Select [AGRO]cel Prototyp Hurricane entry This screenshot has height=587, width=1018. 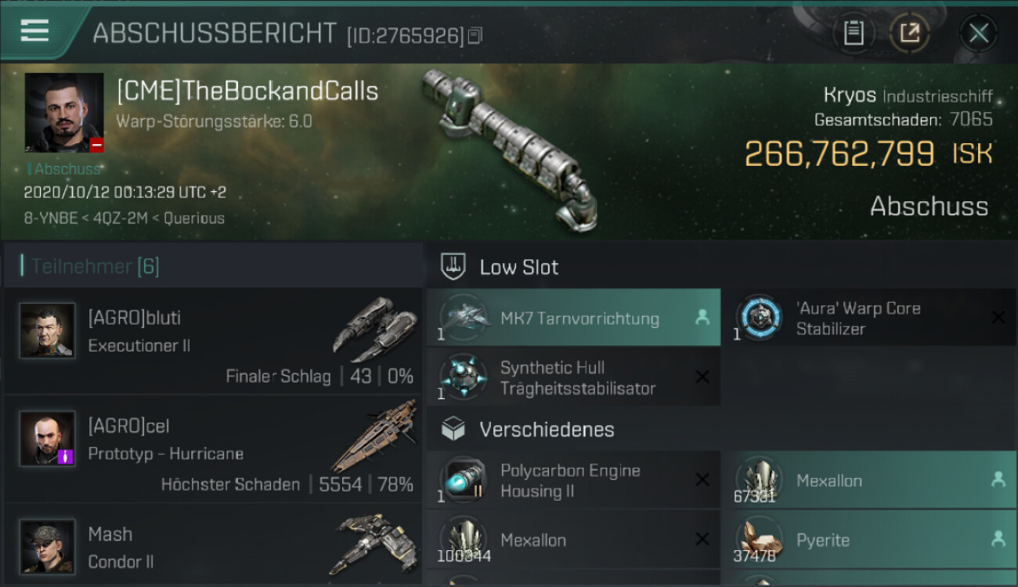(x=213, y=449)
